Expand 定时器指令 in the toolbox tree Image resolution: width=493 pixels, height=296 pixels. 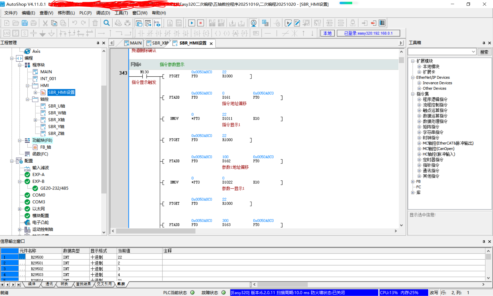419,160
